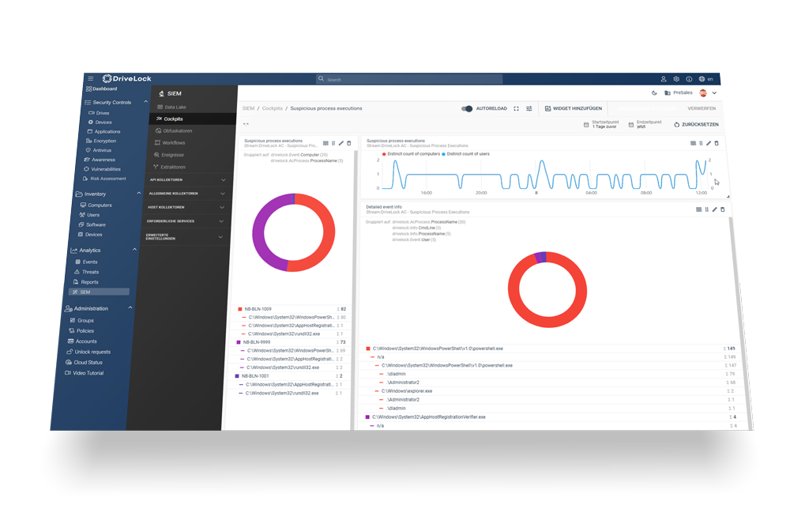Collapse the Inventory section
The image size is (790, 505).
tap(138, 193)
